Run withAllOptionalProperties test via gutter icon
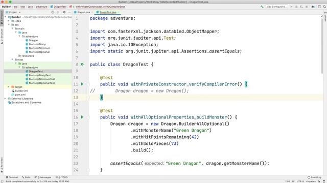327x183 pixels. pos(82,117)
